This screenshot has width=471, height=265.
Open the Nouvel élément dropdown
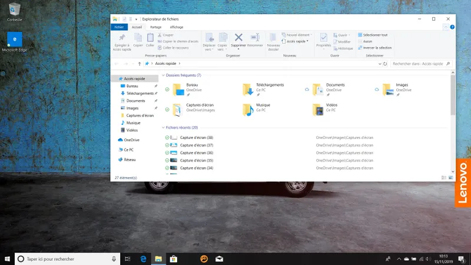pyautogui.click(x=297, y=35)
